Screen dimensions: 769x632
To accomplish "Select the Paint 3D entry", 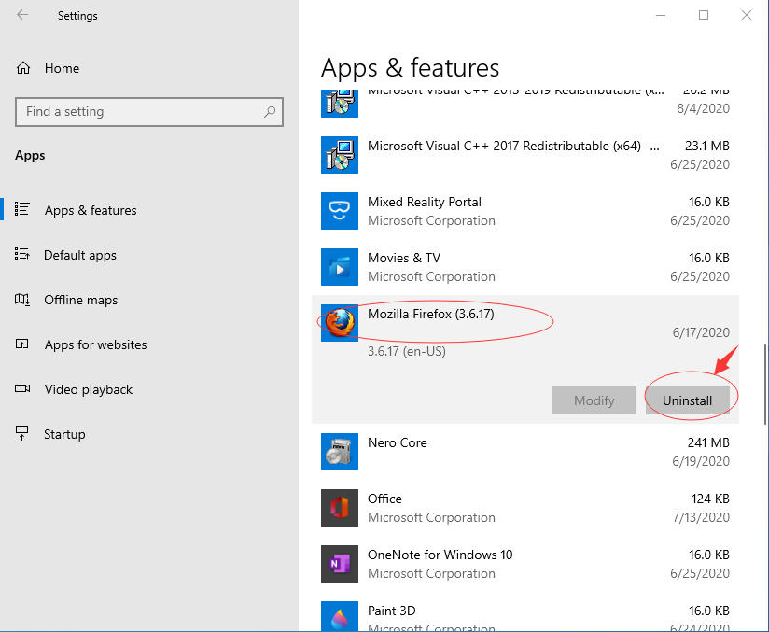I will 525,612.
